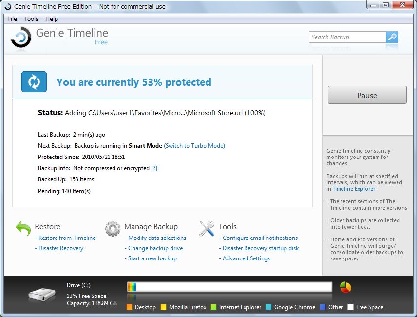The height and width of the screenshot is (317, 417).
Task: Click the 'Last Backup: 2 min(s) ago' text
Action: click(x=72, y=135)
